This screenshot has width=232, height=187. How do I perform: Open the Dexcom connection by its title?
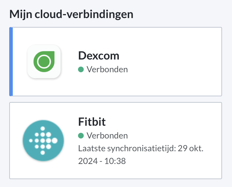pos(99,56)
